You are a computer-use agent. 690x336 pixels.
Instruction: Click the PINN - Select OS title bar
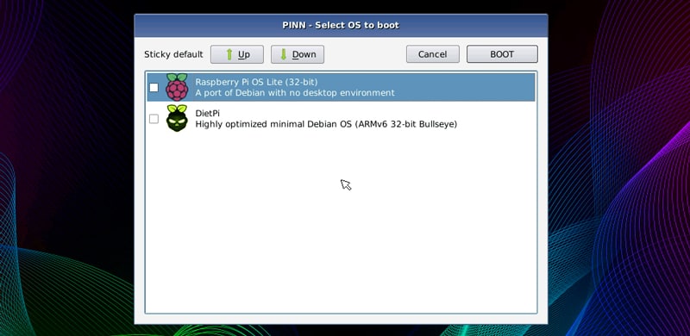(x=341, y=26)
